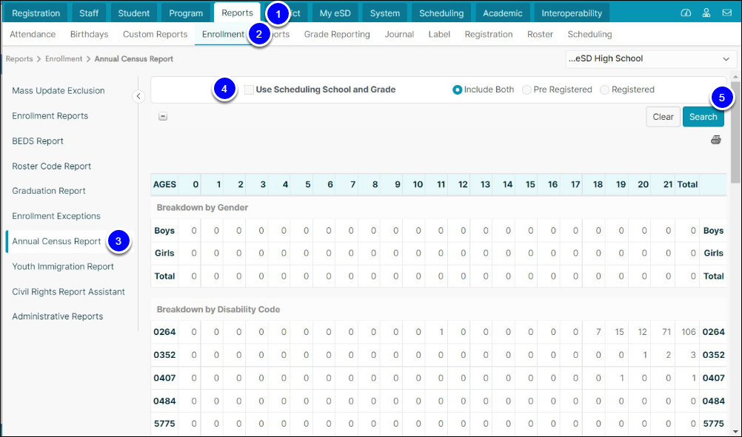This screenshot has height=437, width=742.
Task: Open Administrative Reports in the sidebar
Action: coord(58,316)
